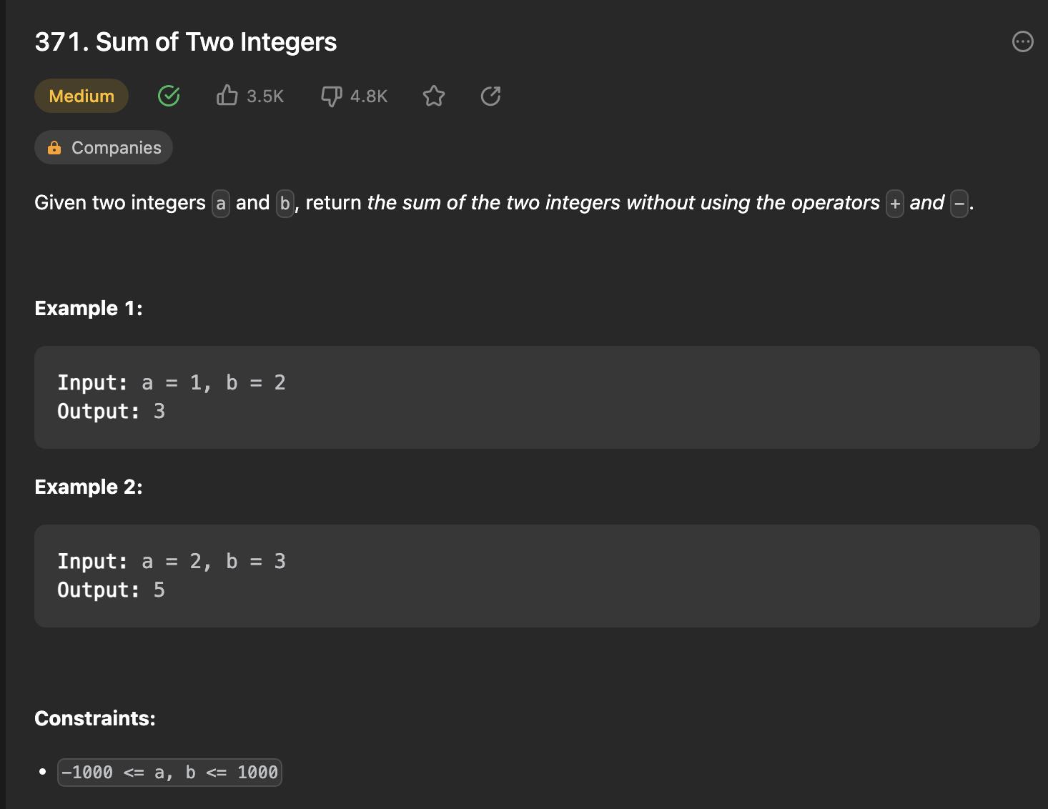Click the Medium difficulty badge
The height and width of the screenshot is (809, 1048).
[81, 96]
